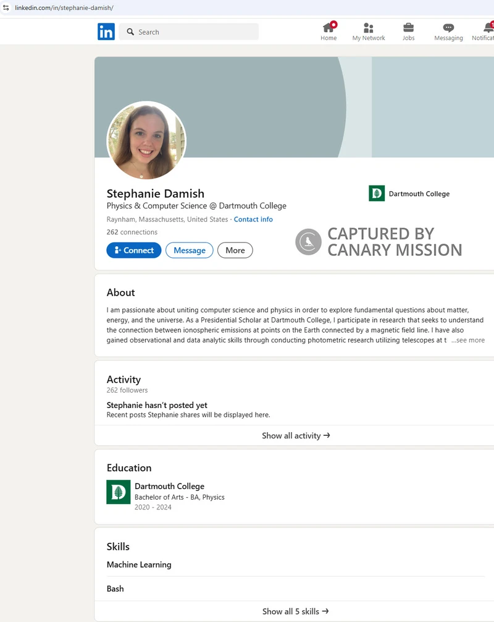Viewport: 494px width, 622px height.
Task: Click into the LinkedIn search field
Action: pyautogui.click(x=189, y=32)
